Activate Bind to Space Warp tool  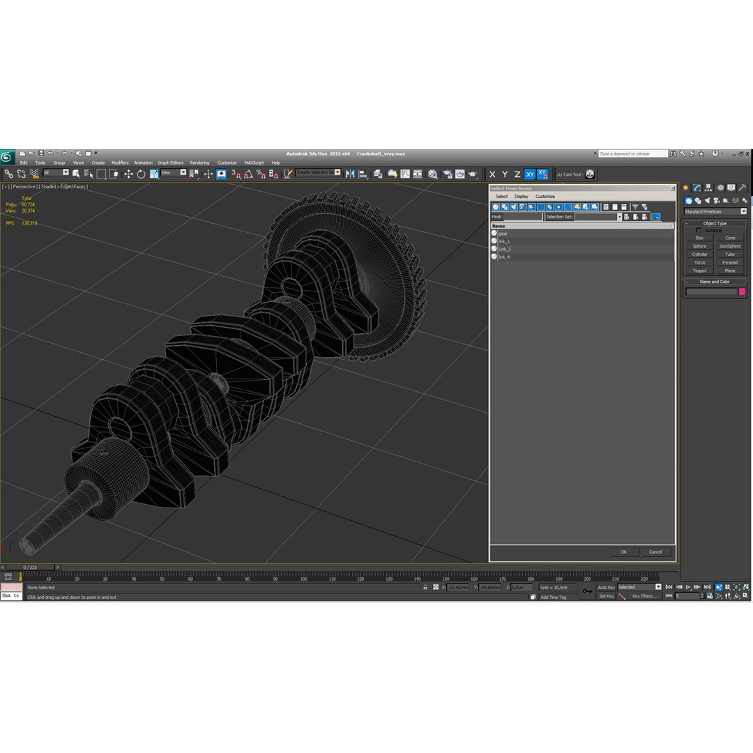tap(34, 174)
